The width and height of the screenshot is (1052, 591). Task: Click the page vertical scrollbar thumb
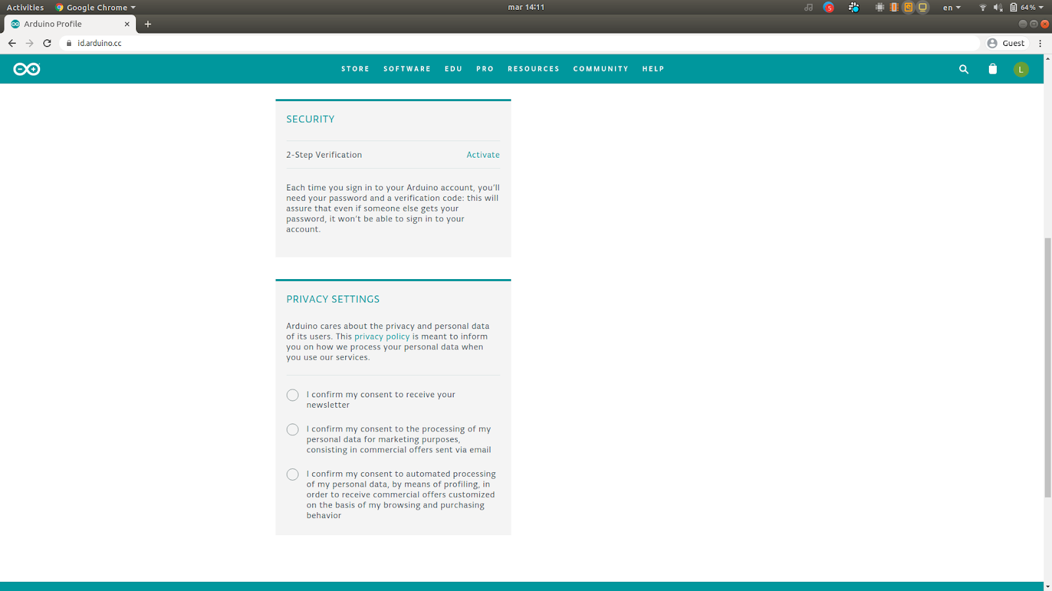pos(1047,368)
